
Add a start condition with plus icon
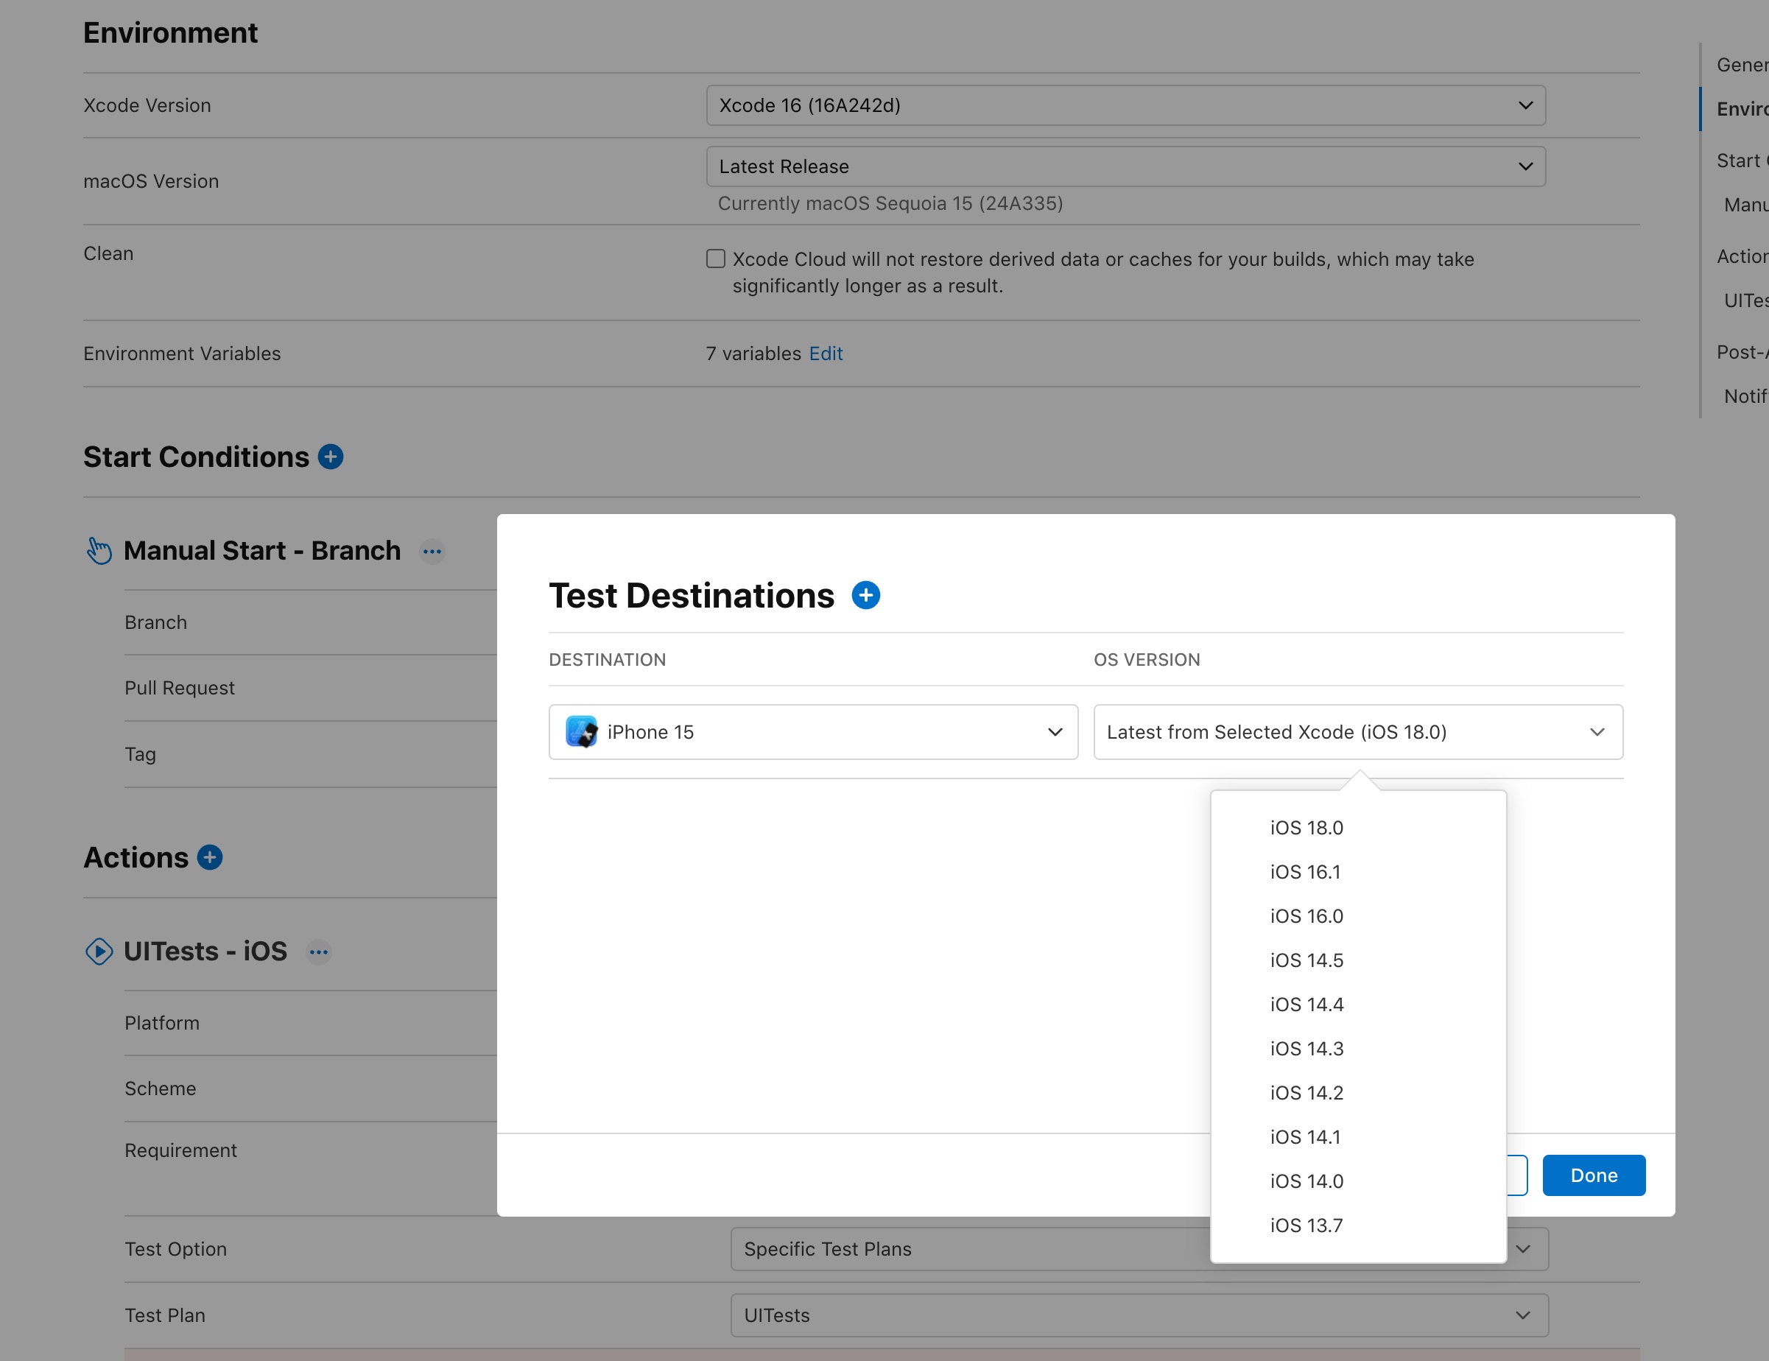coord(331,457)
